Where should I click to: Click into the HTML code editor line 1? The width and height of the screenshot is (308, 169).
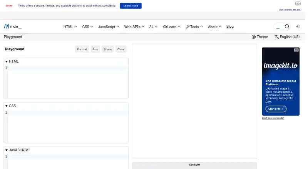click(x=68, y=68)
